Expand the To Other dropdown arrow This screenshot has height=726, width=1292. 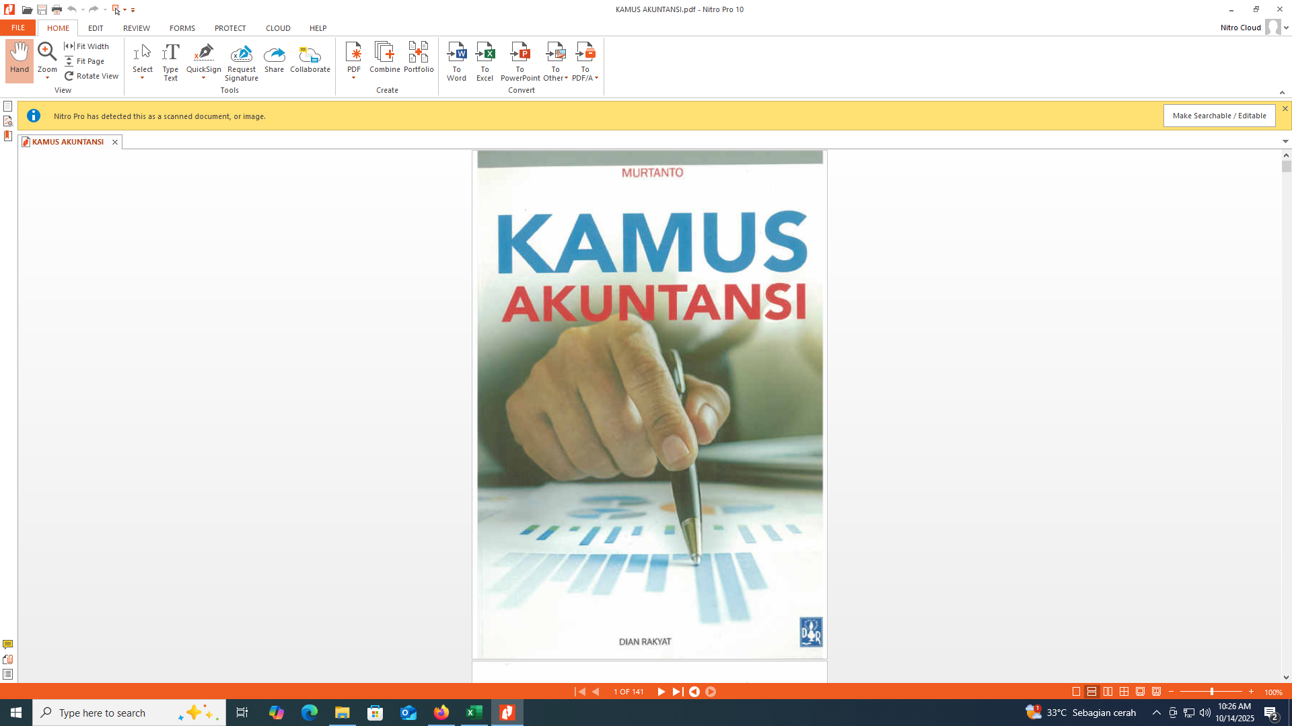pos(566,79)
